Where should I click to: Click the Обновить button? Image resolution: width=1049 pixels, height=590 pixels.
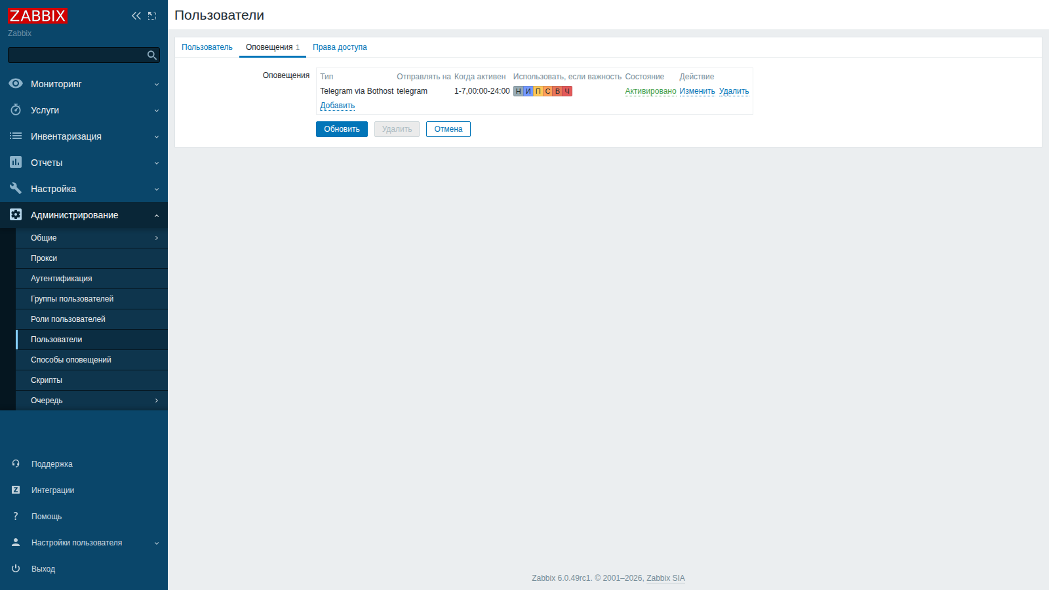coord(342,129)
